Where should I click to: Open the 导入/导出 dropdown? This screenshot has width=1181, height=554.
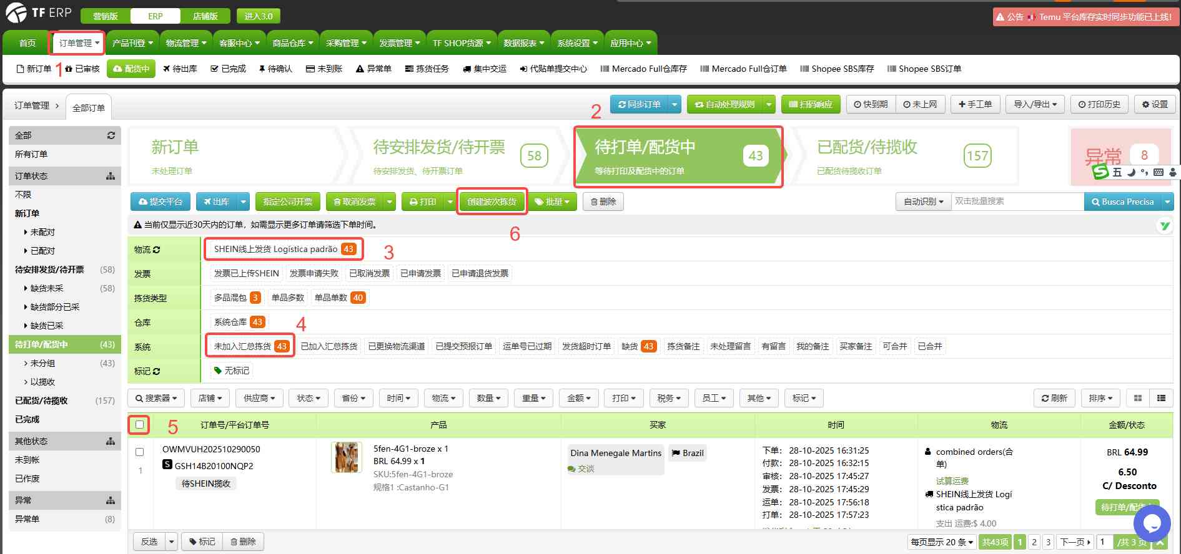[x=1035, y=104]
